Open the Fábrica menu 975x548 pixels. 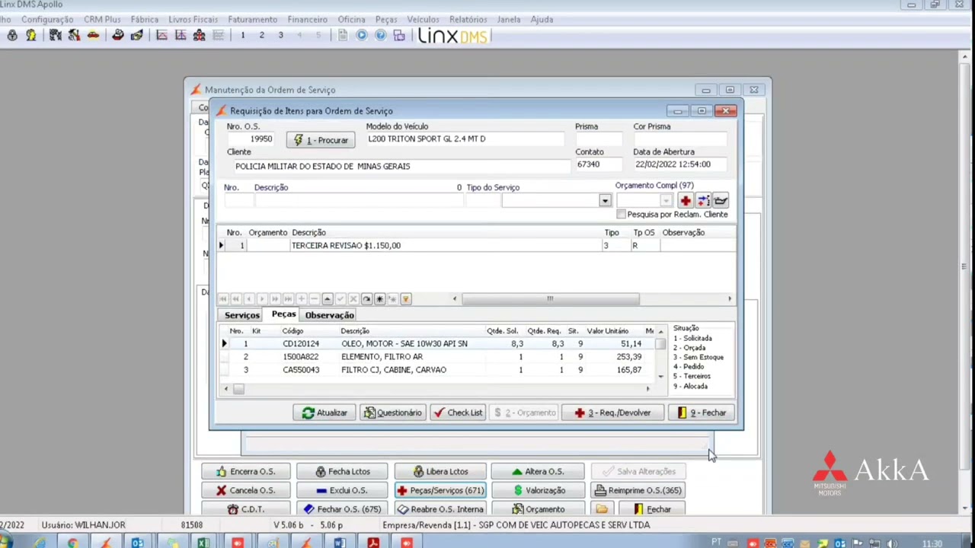145,19
